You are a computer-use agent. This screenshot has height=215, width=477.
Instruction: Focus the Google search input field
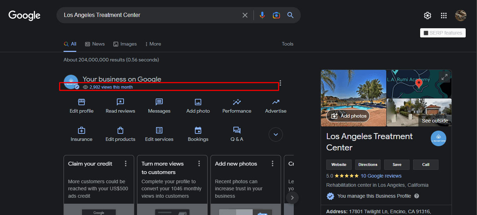point(150,15)
